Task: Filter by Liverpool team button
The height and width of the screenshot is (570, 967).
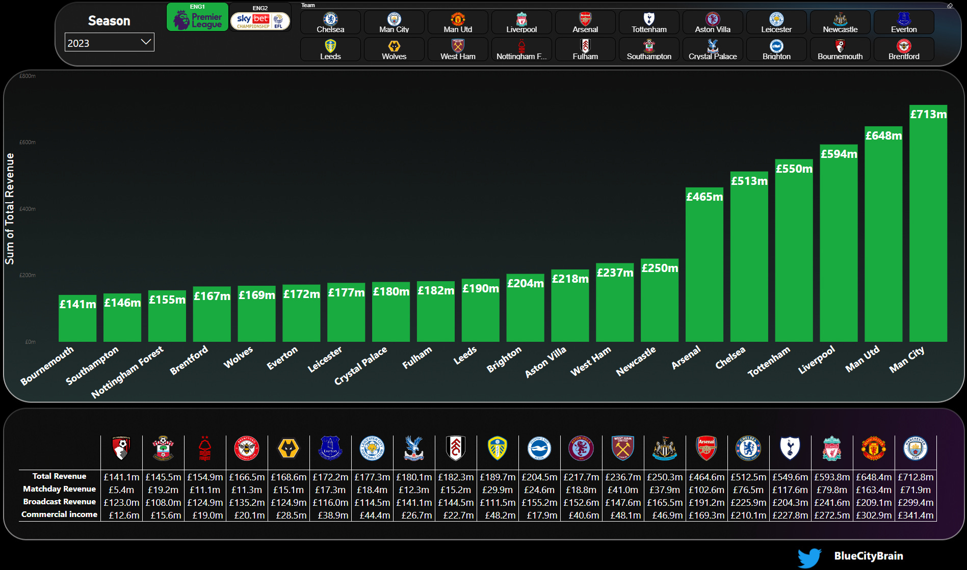Action: pos(521,22)
